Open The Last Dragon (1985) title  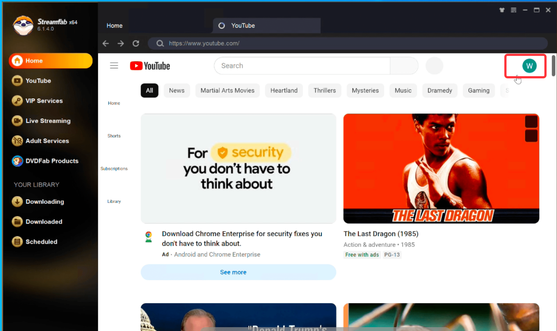381,234
